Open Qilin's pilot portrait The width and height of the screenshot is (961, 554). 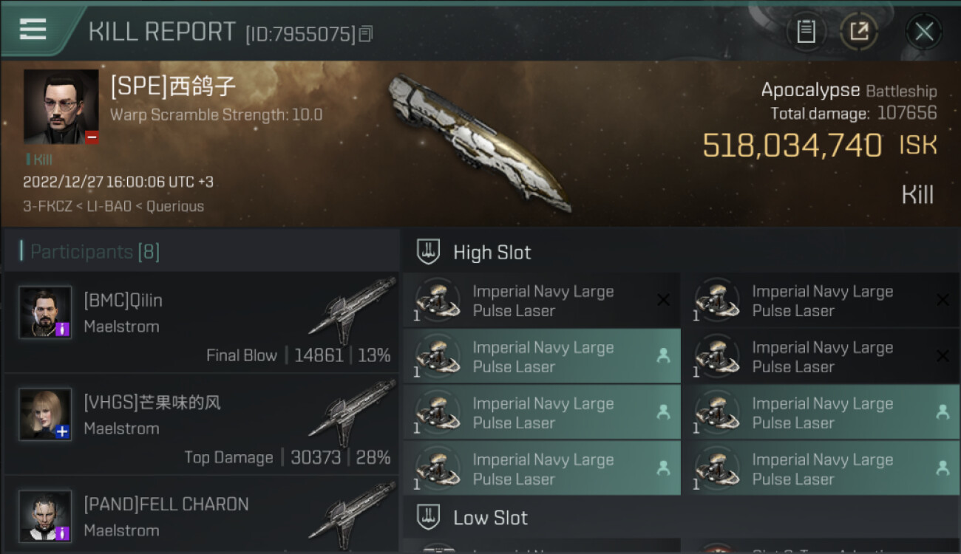pos(45,312)
